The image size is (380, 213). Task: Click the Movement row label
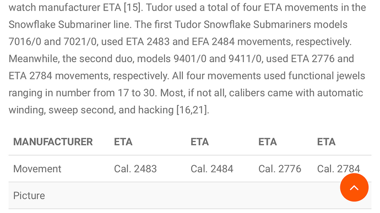pos(37,169)
